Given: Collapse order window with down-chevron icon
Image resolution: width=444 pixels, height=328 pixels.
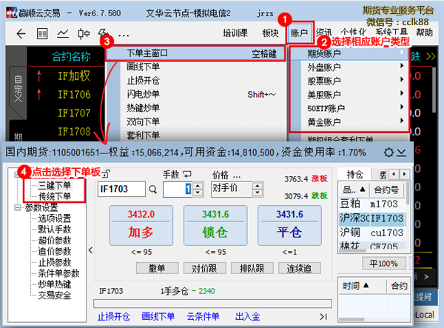Looking at the screenshot, I should (x=402, y=153).
